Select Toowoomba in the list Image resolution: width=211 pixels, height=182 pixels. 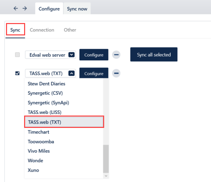click(x=64, y=142)
